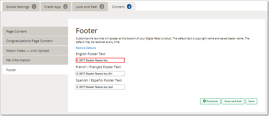Edit the English Footer Text field
The image size is (270, 117).
tap(100, 60)
